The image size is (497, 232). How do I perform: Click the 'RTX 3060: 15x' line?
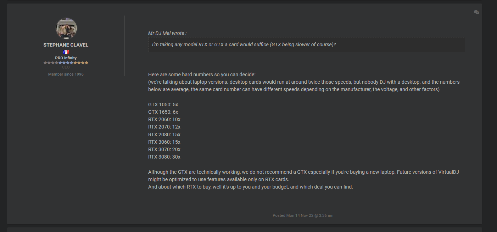tap(164, 142)
